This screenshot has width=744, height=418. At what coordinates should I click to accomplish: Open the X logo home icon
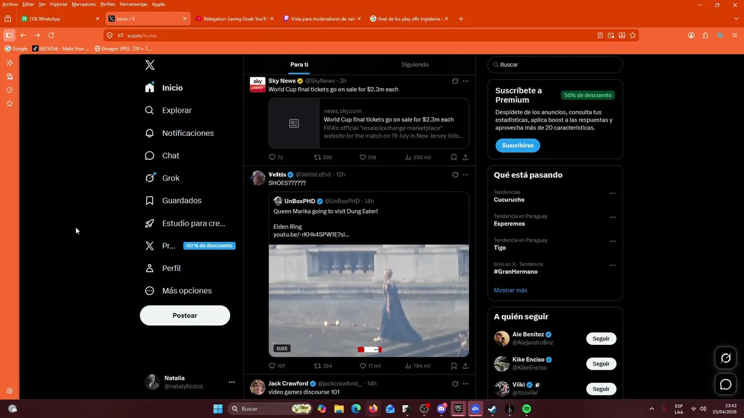(150, 65)
